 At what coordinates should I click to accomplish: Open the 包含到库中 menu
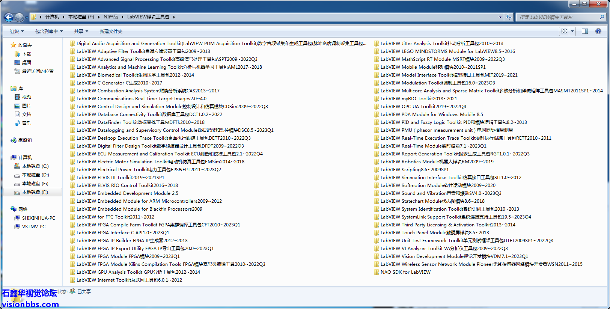click(49, 31)
